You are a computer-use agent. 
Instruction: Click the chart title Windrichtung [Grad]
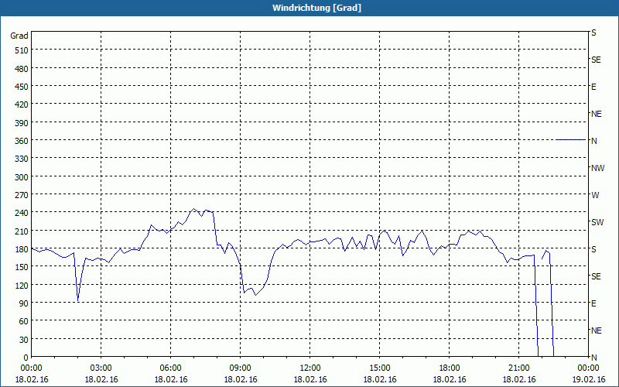click(x=316, y=8)
